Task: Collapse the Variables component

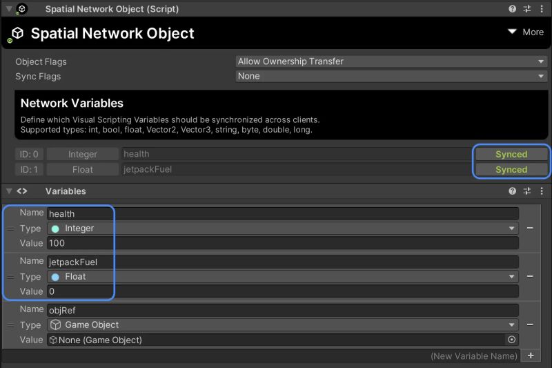Action: point(9,191)
